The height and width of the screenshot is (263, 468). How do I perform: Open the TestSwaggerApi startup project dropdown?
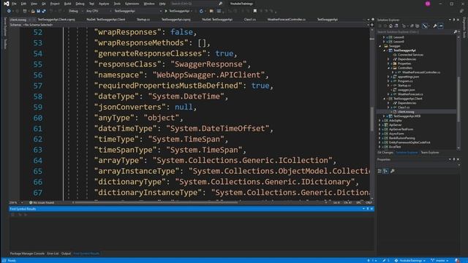click(137, 11)
